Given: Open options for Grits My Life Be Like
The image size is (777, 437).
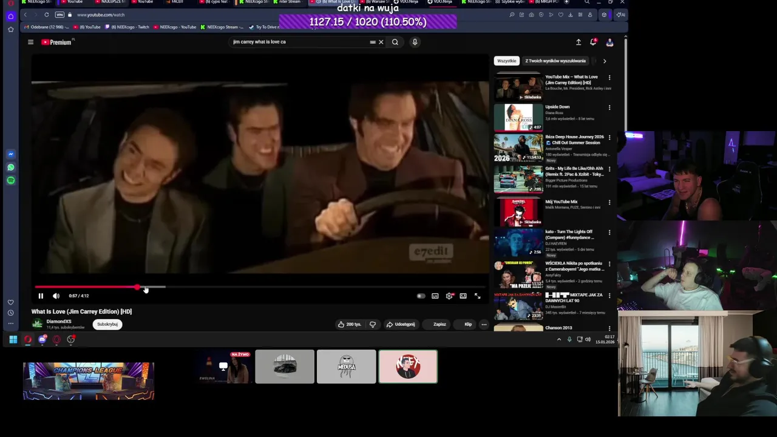Looking at the screenshot, I should click(x=609, y=169).
